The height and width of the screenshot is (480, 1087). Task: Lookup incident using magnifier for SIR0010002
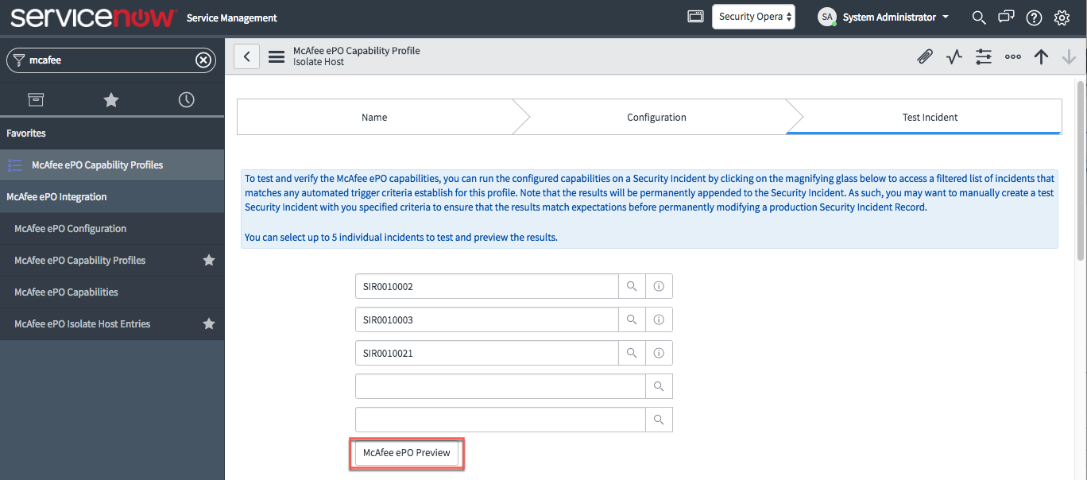(632, 286)
